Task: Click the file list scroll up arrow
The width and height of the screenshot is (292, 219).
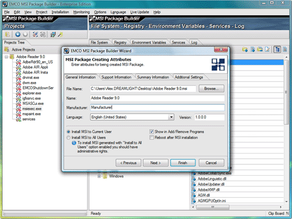Action: click(x=286, y=57)
